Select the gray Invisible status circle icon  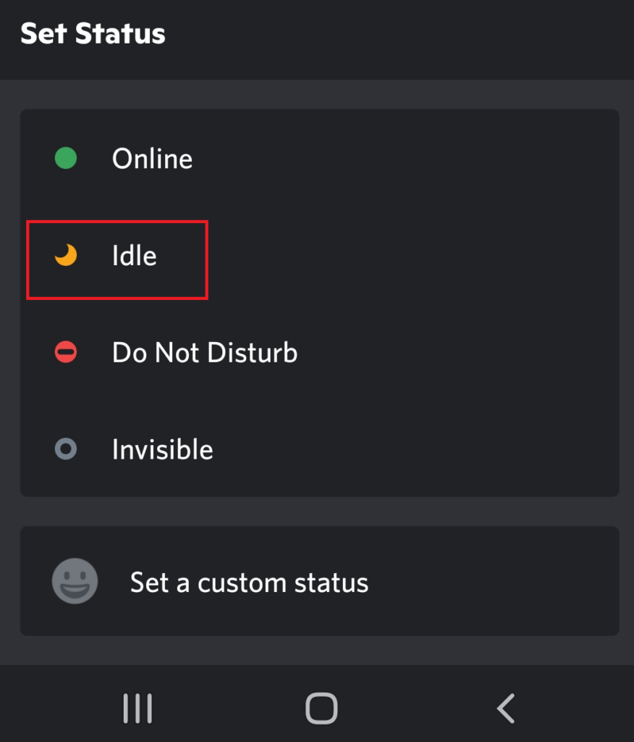click(64, 449)
